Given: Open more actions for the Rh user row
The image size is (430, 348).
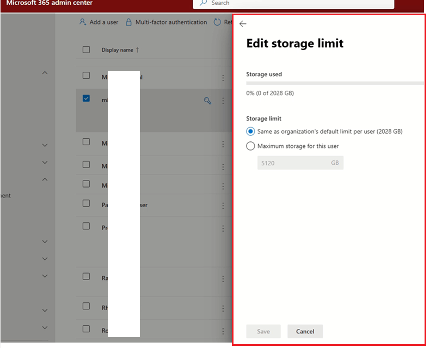Looking at the screenshot, I should pos(223,308).
